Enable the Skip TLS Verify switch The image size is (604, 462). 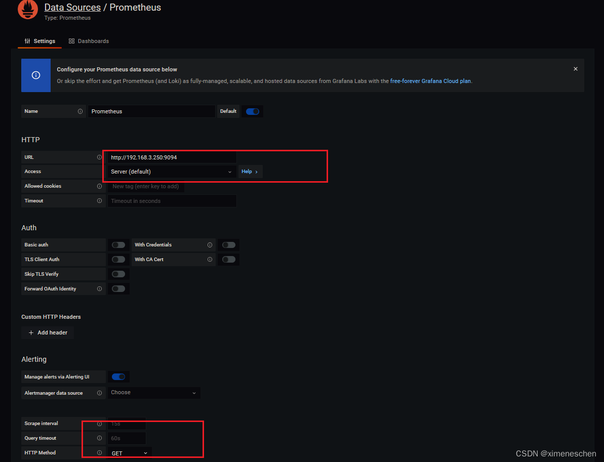point(118,274)
